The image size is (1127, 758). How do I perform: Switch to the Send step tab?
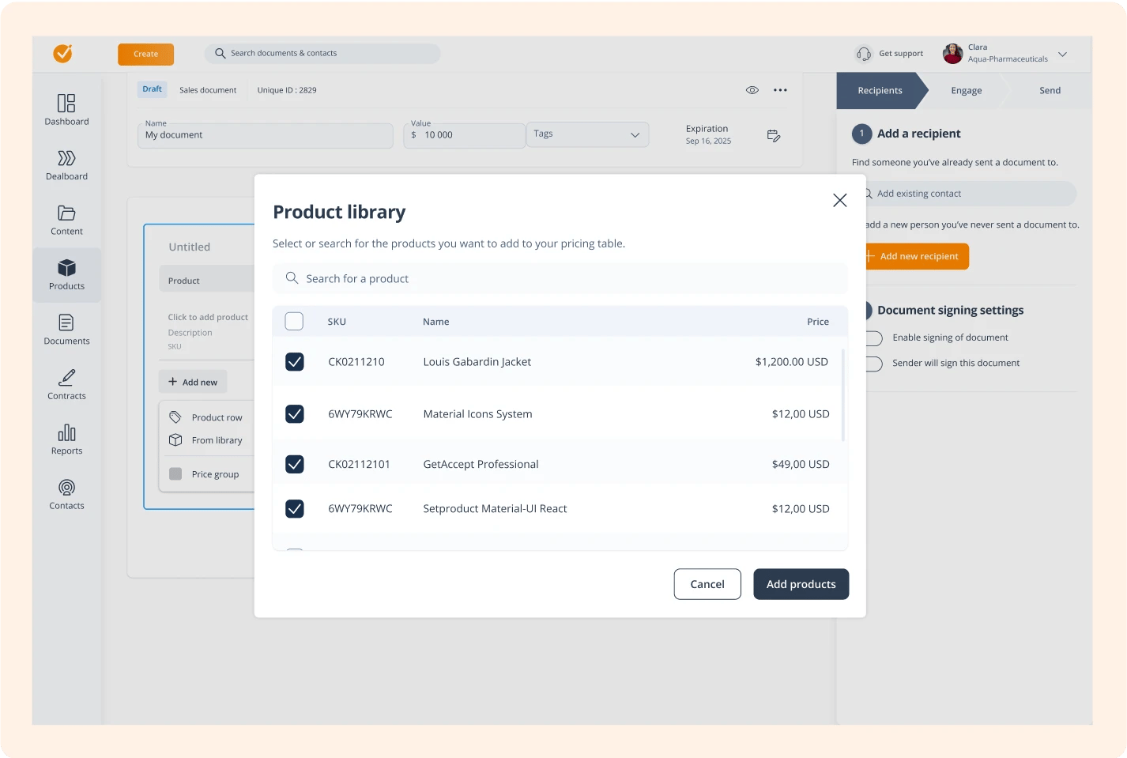(1050, 91)
